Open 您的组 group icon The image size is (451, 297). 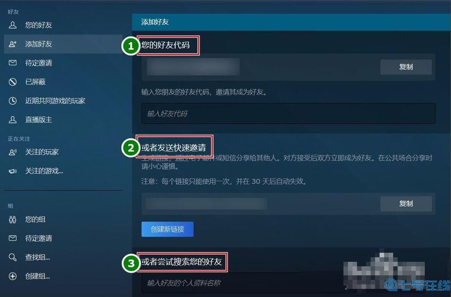coord(13,219)
